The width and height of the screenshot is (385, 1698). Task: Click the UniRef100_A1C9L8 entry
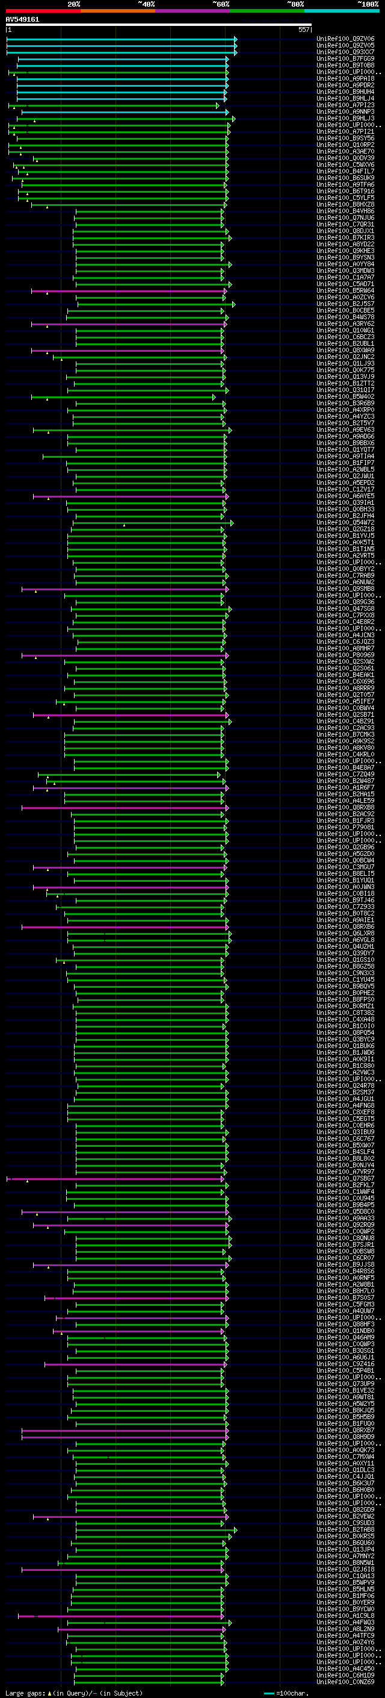pyautogui.click(x=345, y=1615)
